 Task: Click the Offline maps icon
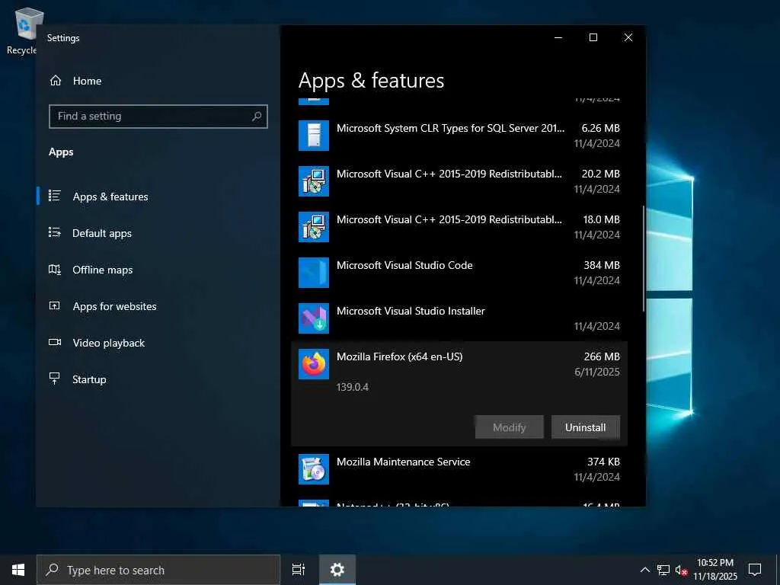55,269
